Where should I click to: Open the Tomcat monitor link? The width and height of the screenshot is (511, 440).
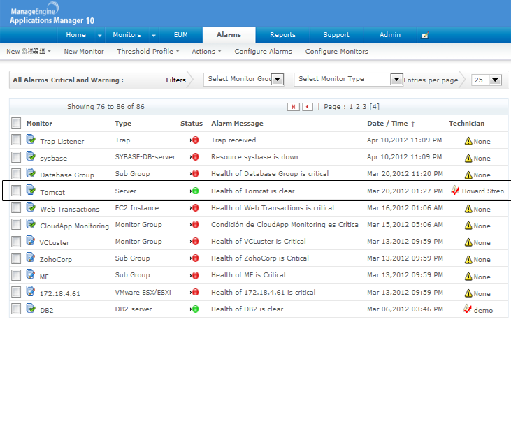(52, 193)
